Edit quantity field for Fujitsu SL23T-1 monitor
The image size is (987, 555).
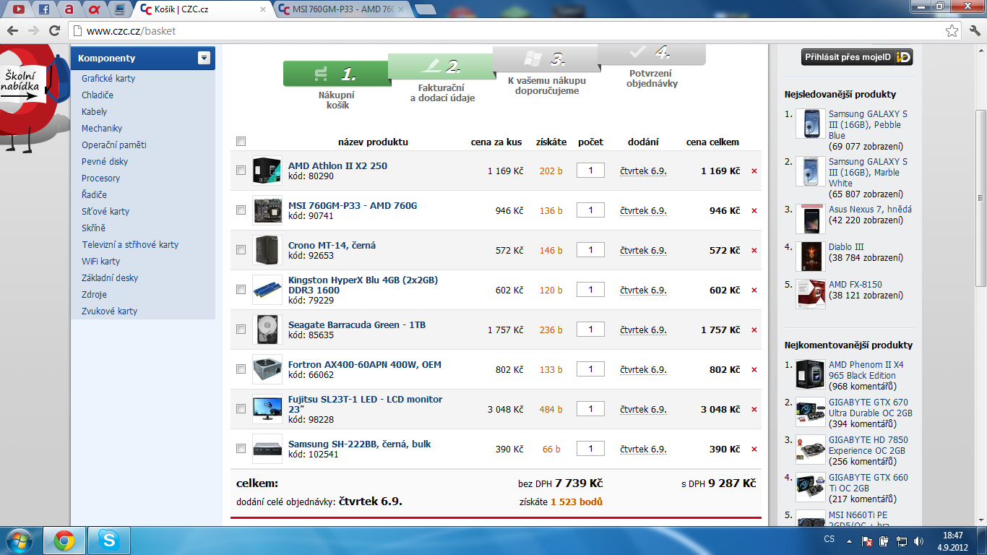(591, 409)
